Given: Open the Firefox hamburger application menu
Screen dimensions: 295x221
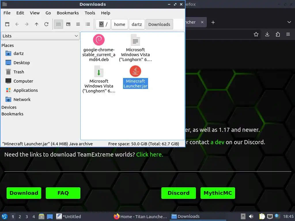Looking at the screenshot, I should 288,35.
